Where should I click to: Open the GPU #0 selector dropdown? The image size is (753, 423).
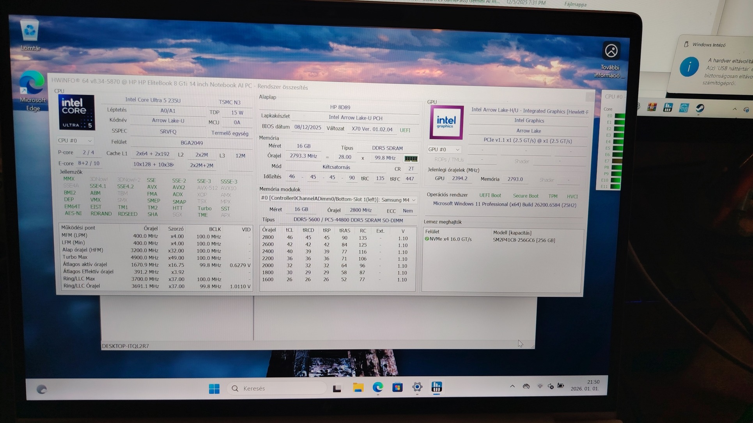[x=444, y=150]
